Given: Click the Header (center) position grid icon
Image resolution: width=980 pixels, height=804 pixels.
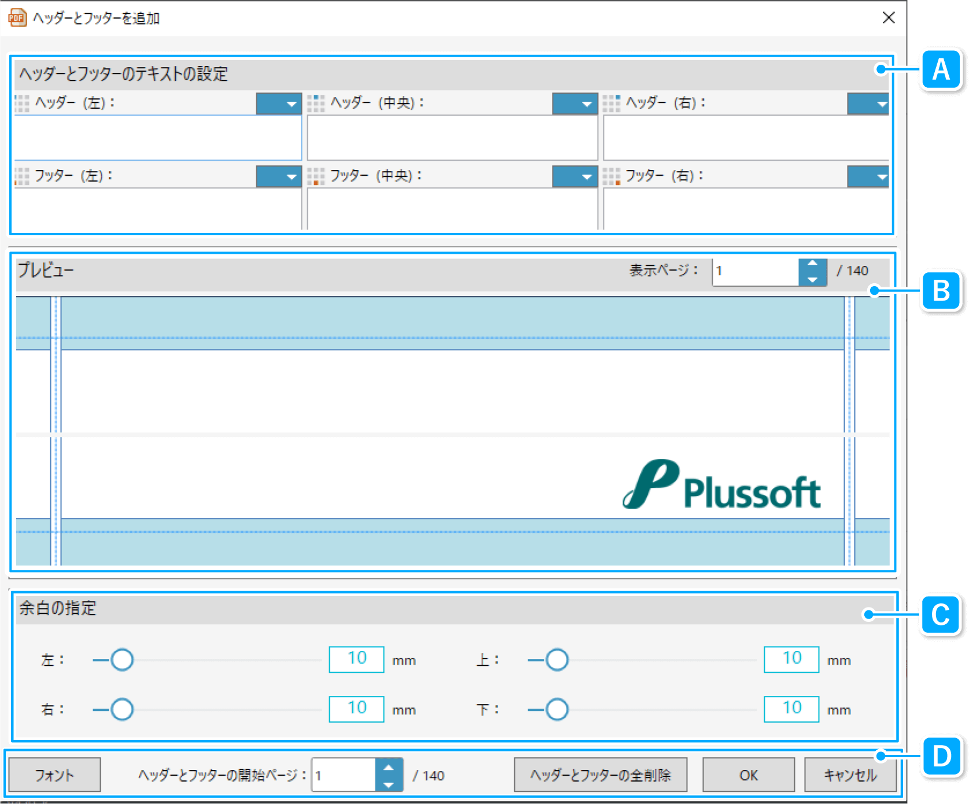Looking at the screenshot, I should [x=316, y=103].
